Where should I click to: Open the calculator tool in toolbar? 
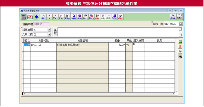click(23, 17)
